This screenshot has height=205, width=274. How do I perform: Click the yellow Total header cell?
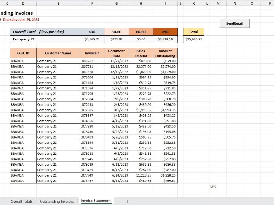point(194,32)
